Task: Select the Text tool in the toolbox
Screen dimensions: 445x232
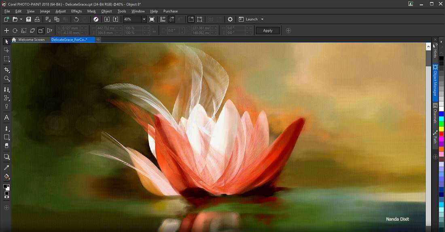Action: (6, 118)
